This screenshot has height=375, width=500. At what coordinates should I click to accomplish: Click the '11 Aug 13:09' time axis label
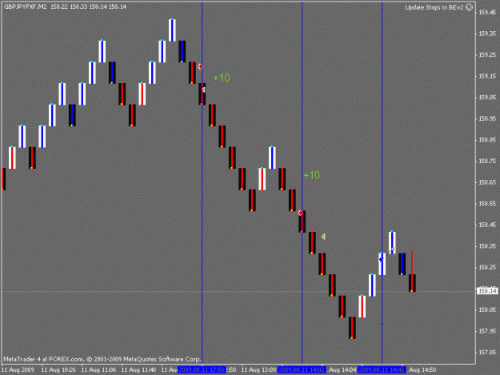(x=258, y=369)
